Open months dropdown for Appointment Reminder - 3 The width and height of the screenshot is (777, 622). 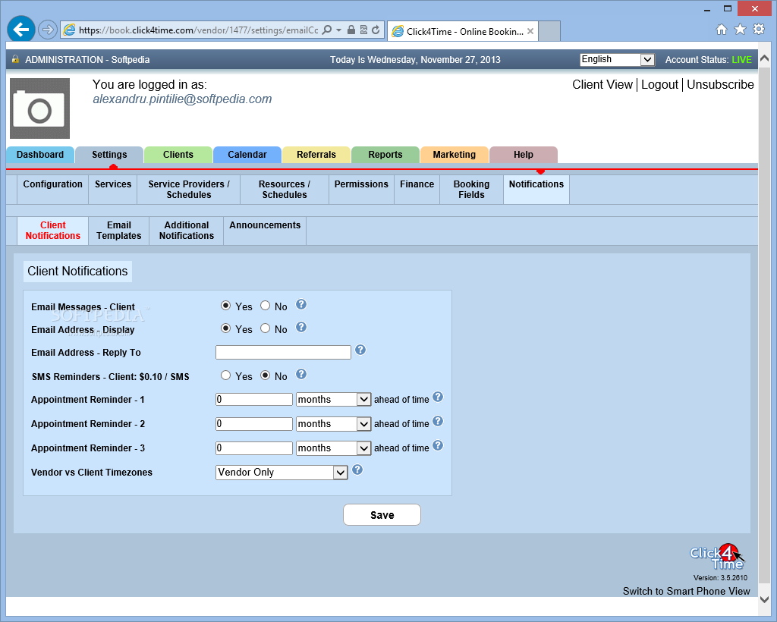point(334,448)
